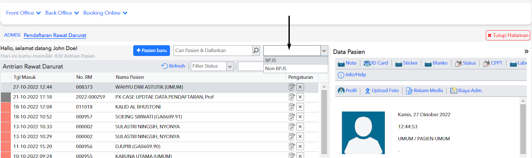Screen dimensions: 532x158
Task: Click RM number 000956
Action: pos(84,146)
